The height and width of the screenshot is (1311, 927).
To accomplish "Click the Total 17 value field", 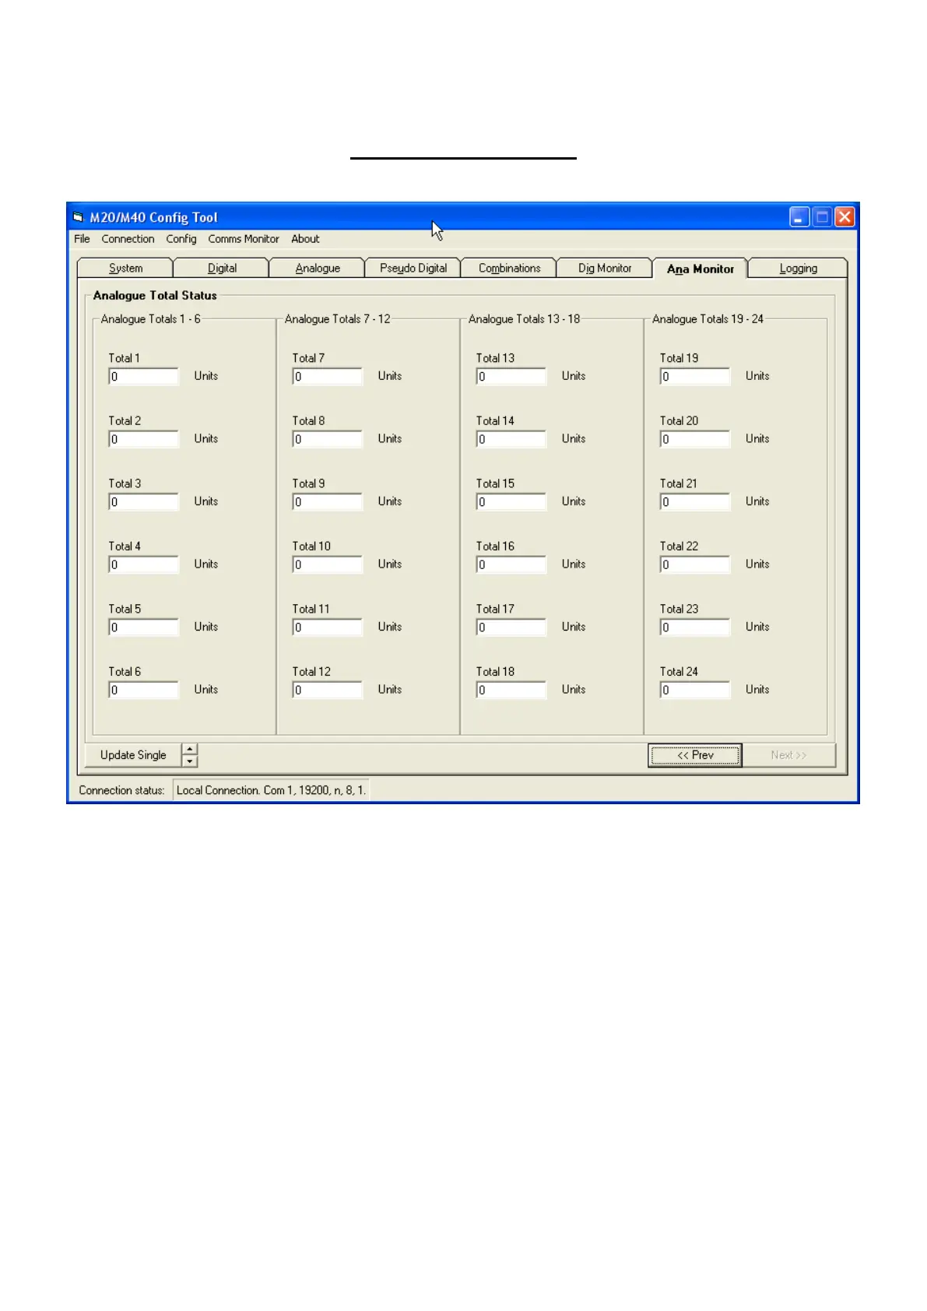I will pos(511,627).
